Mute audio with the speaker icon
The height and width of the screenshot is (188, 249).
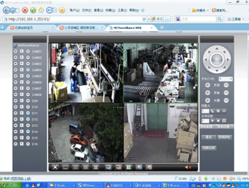click(x=188, y=167)
